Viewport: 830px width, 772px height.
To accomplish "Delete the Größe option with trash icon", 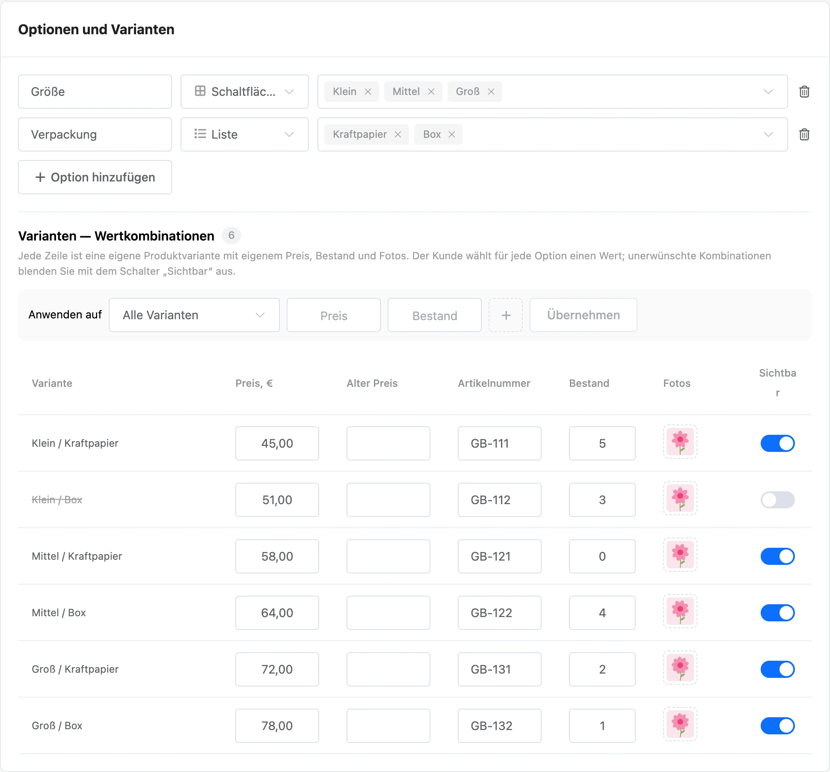I will click(x=804, y=92).
